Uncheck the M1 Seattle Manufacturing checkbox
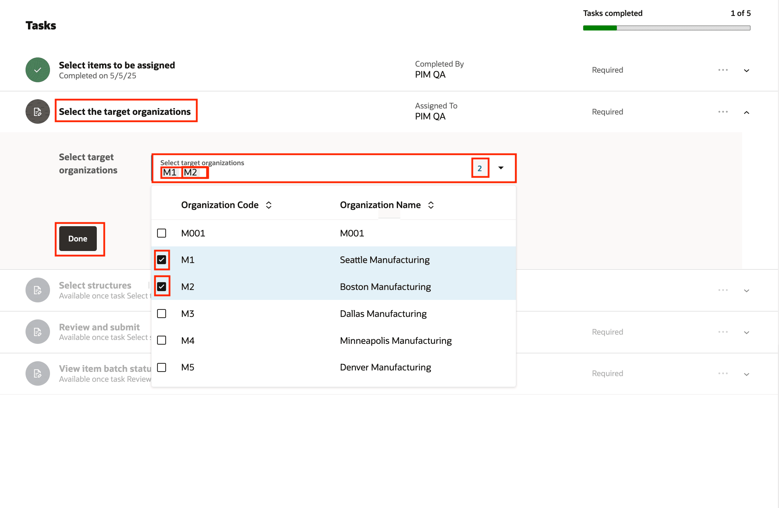The height and width of the screenshot is (508, 779). click(x=162, y=260)
